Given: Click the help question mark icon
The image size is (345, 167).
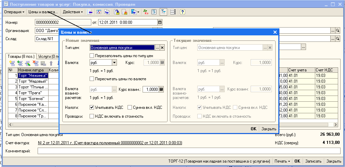Looking at the screenshot, I should pyautogui.click(x=183, y=12).
